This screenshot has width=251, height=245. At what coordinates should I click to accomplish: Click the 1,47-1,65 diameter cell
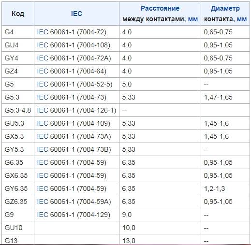coord(225,97)
